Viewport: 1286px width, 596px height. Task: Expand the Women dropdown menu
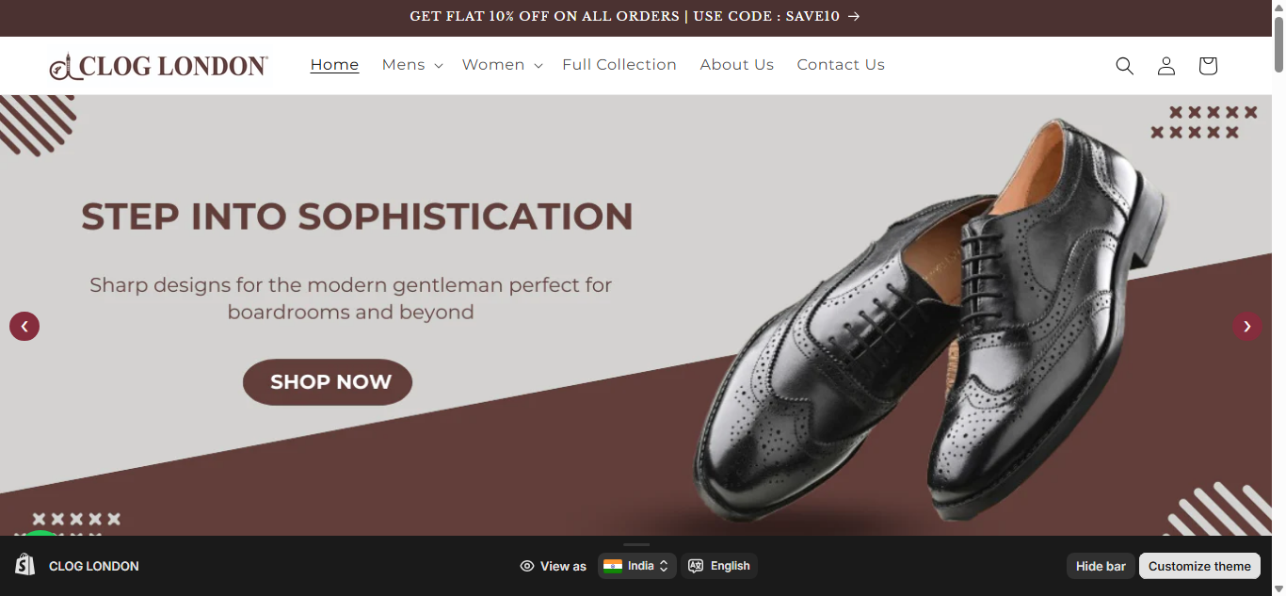point(502,65)
